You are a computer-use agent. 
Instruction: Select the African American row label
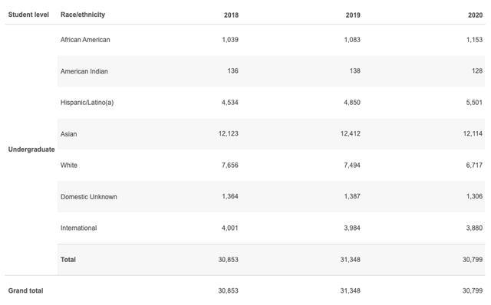pyautogui.click(x=85, y=40)
